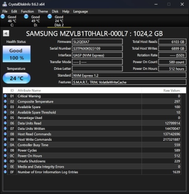This screenshot has width=189, height=194.
Task: Open the Disk menu
Action: (55, 11)
